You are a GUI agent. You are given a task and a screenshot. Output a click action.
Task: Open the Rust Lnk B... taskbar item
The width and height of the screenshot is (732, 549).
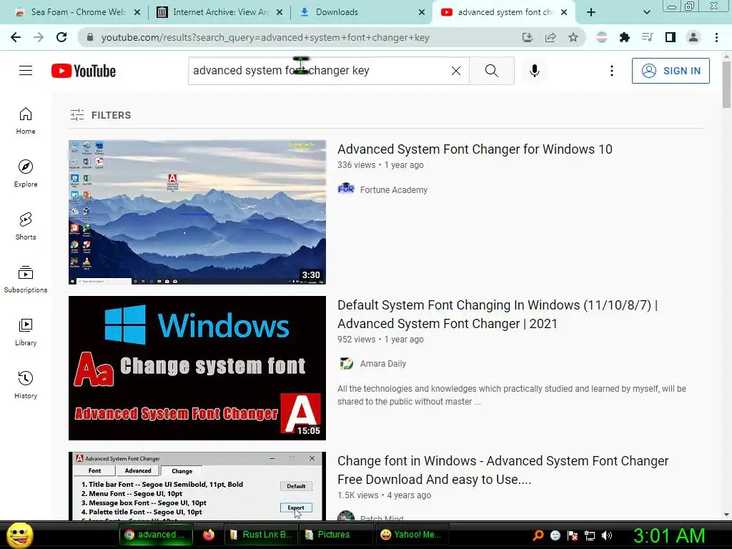click(x=261, y=535)
